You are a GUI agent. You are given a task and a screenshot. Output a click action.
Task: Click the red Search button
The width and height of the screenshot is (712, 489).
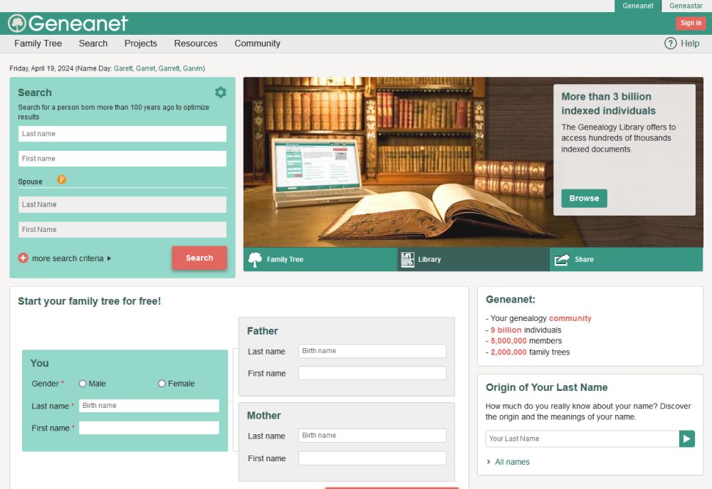click(199, 258)
